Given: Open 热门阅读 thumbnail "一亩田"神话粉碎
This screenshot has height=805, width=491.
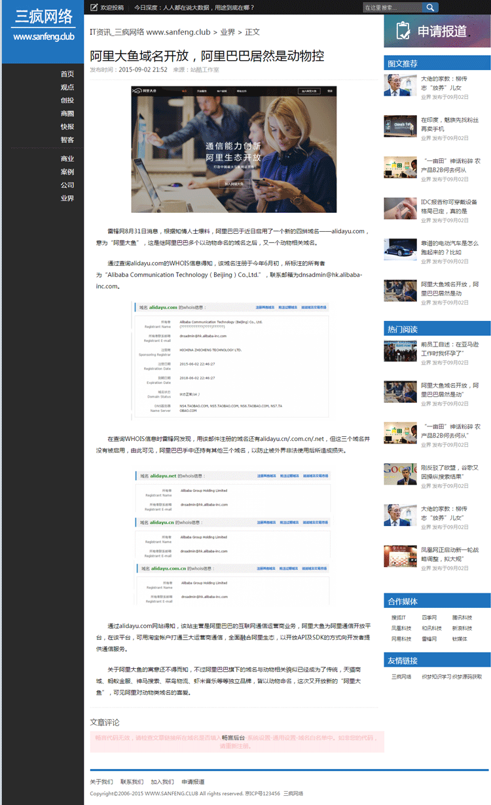Looking at the screenshot, I should (x=401, y=432).
